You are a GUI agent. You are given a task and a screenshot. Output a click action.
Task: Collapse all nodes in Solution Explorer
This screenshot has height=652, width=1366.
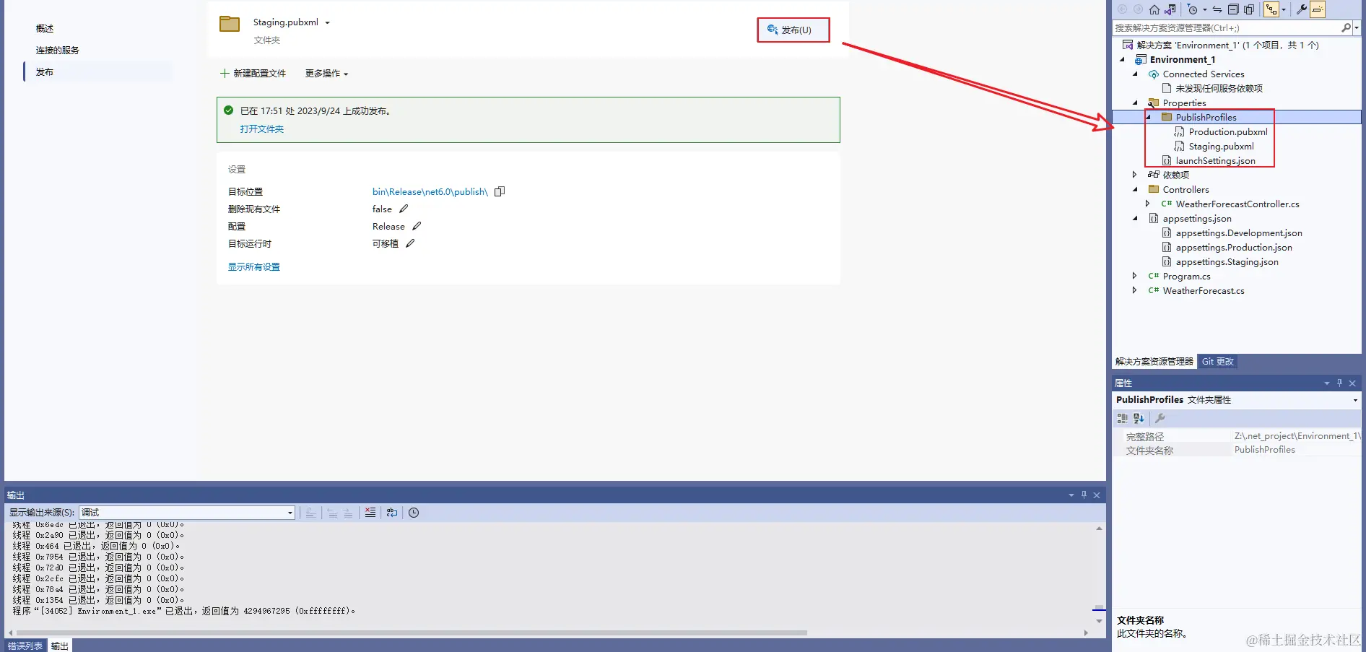click(1233, 9)
